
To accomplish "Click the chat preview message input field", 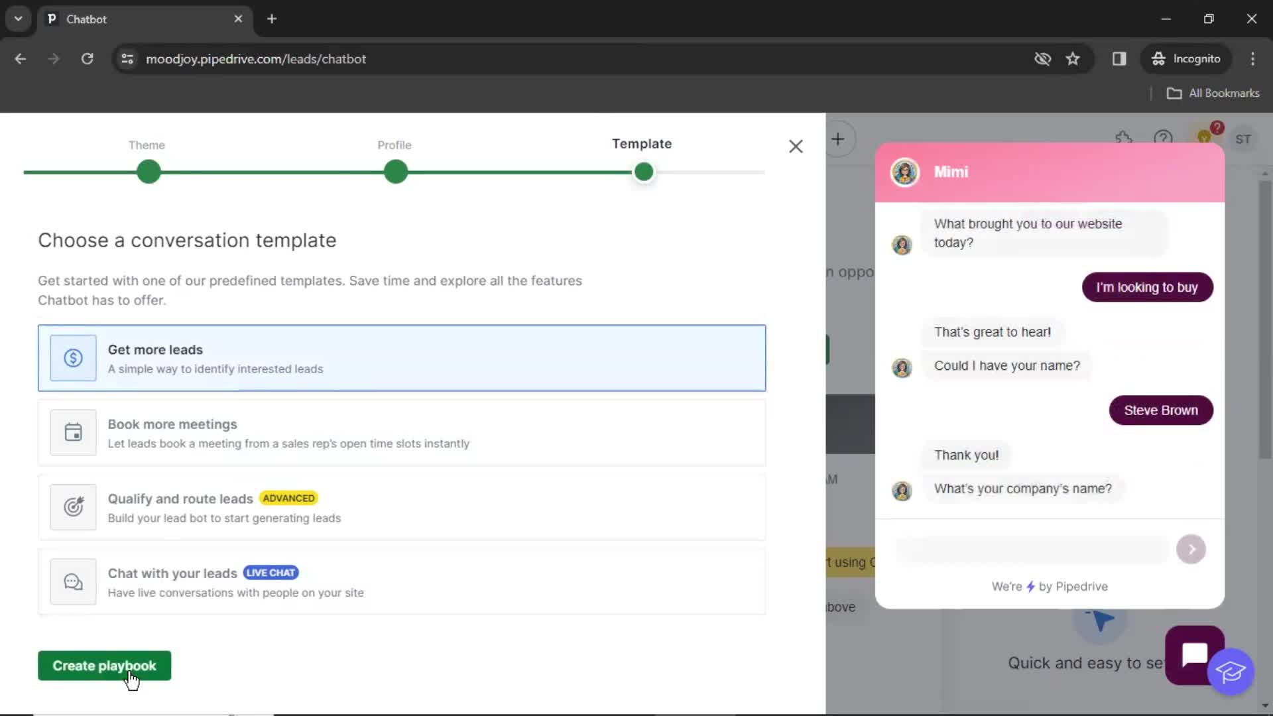I will coord(1032,550).
